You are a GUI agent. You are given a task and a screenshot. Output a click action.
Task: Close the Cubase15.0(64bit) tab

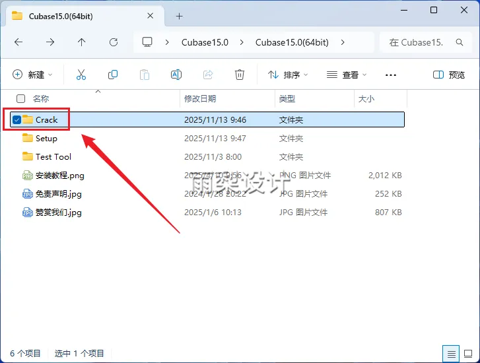pos(151,16)
